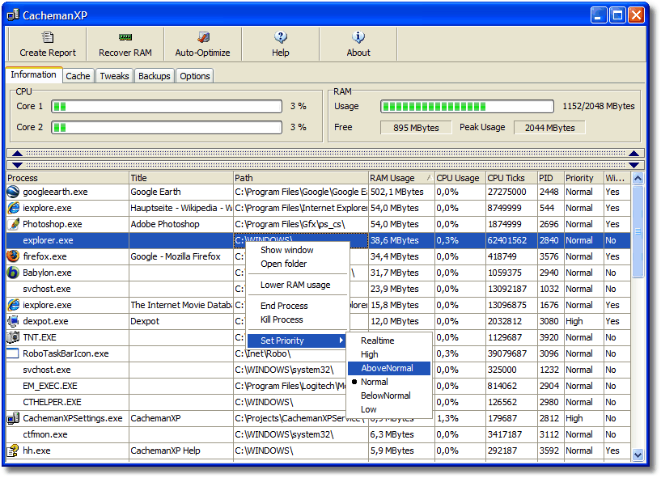Select the googleearth.exe process icon
The width and height of the screenshot is (661, 478).
pos(13,192)
